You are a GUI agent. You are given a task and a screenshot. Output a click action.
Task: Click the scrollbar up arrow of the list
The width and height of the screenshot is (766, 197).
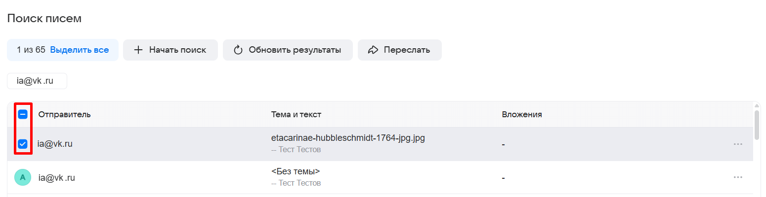757,105
